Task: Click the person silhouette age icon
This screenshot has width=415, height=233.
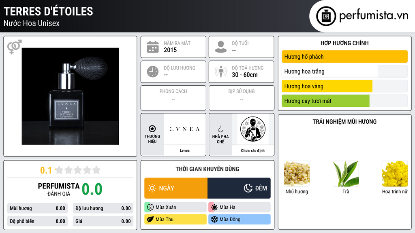Action: [221, 47]
